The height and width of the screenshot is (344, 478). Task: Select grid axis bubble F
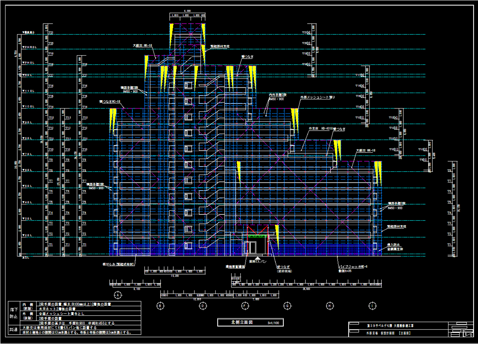(x=245, y=305)
